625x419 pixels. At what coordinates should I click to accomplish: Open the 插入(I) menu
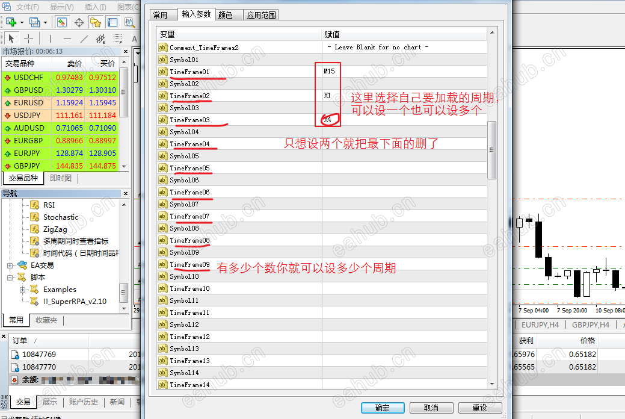pos(95,7)
